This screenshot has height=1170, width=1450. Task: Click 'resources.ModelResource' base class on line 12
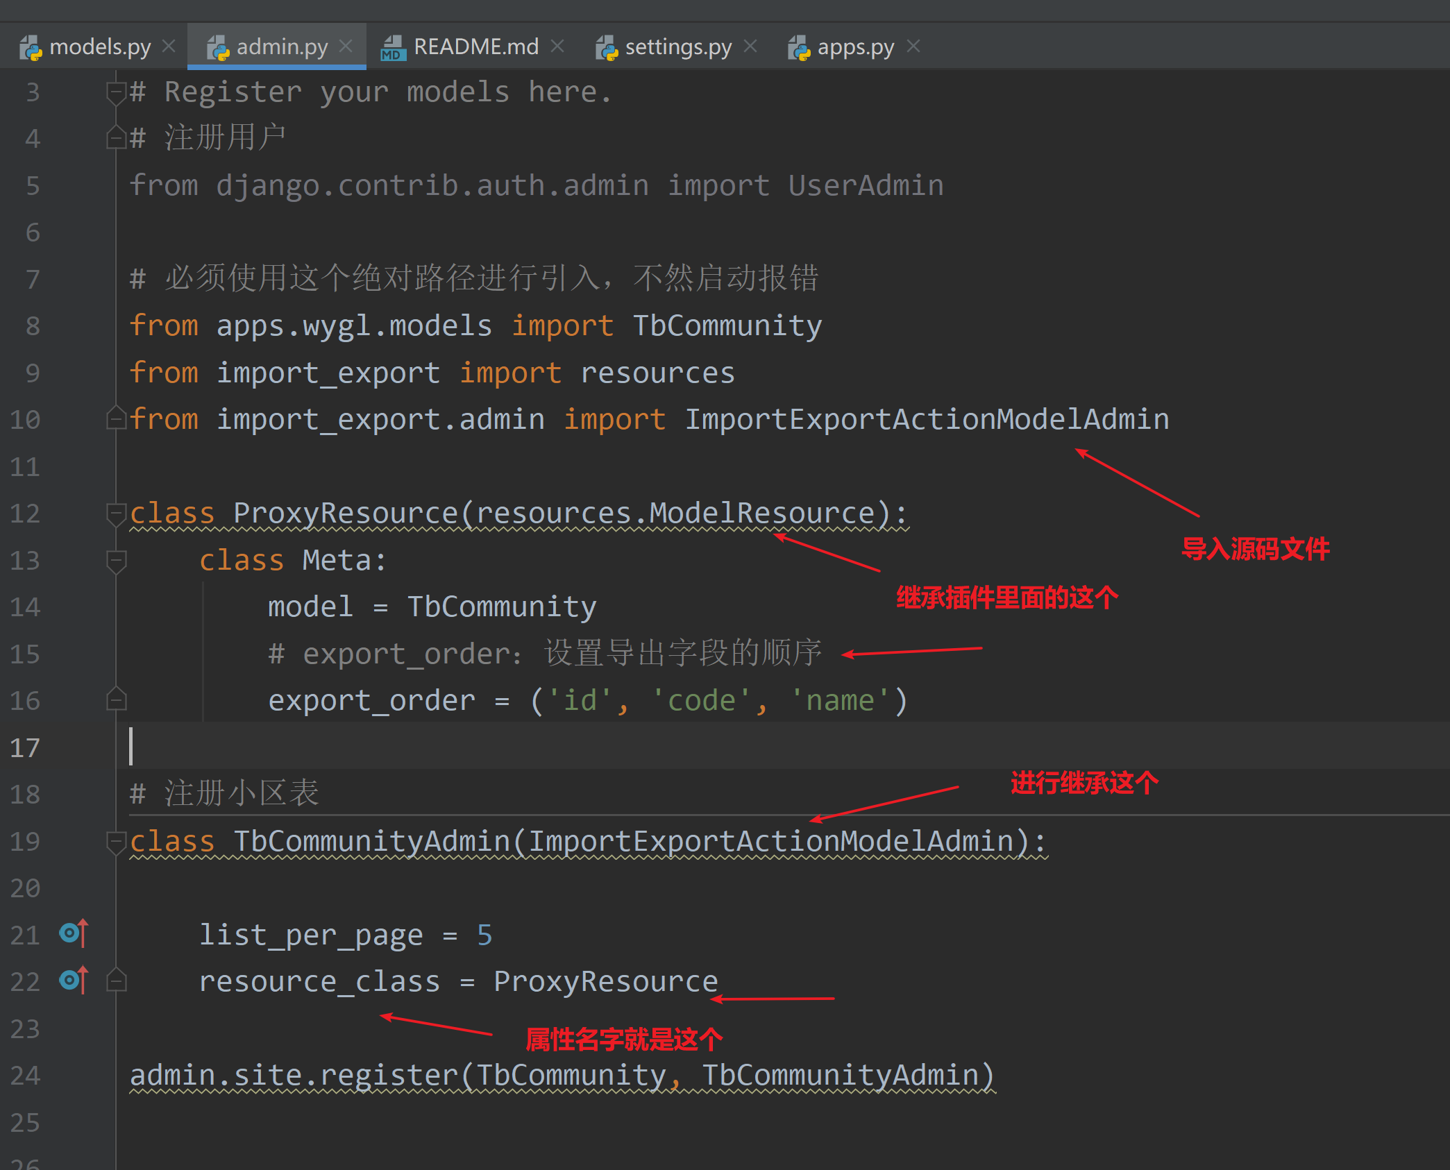tap(675, 513)
